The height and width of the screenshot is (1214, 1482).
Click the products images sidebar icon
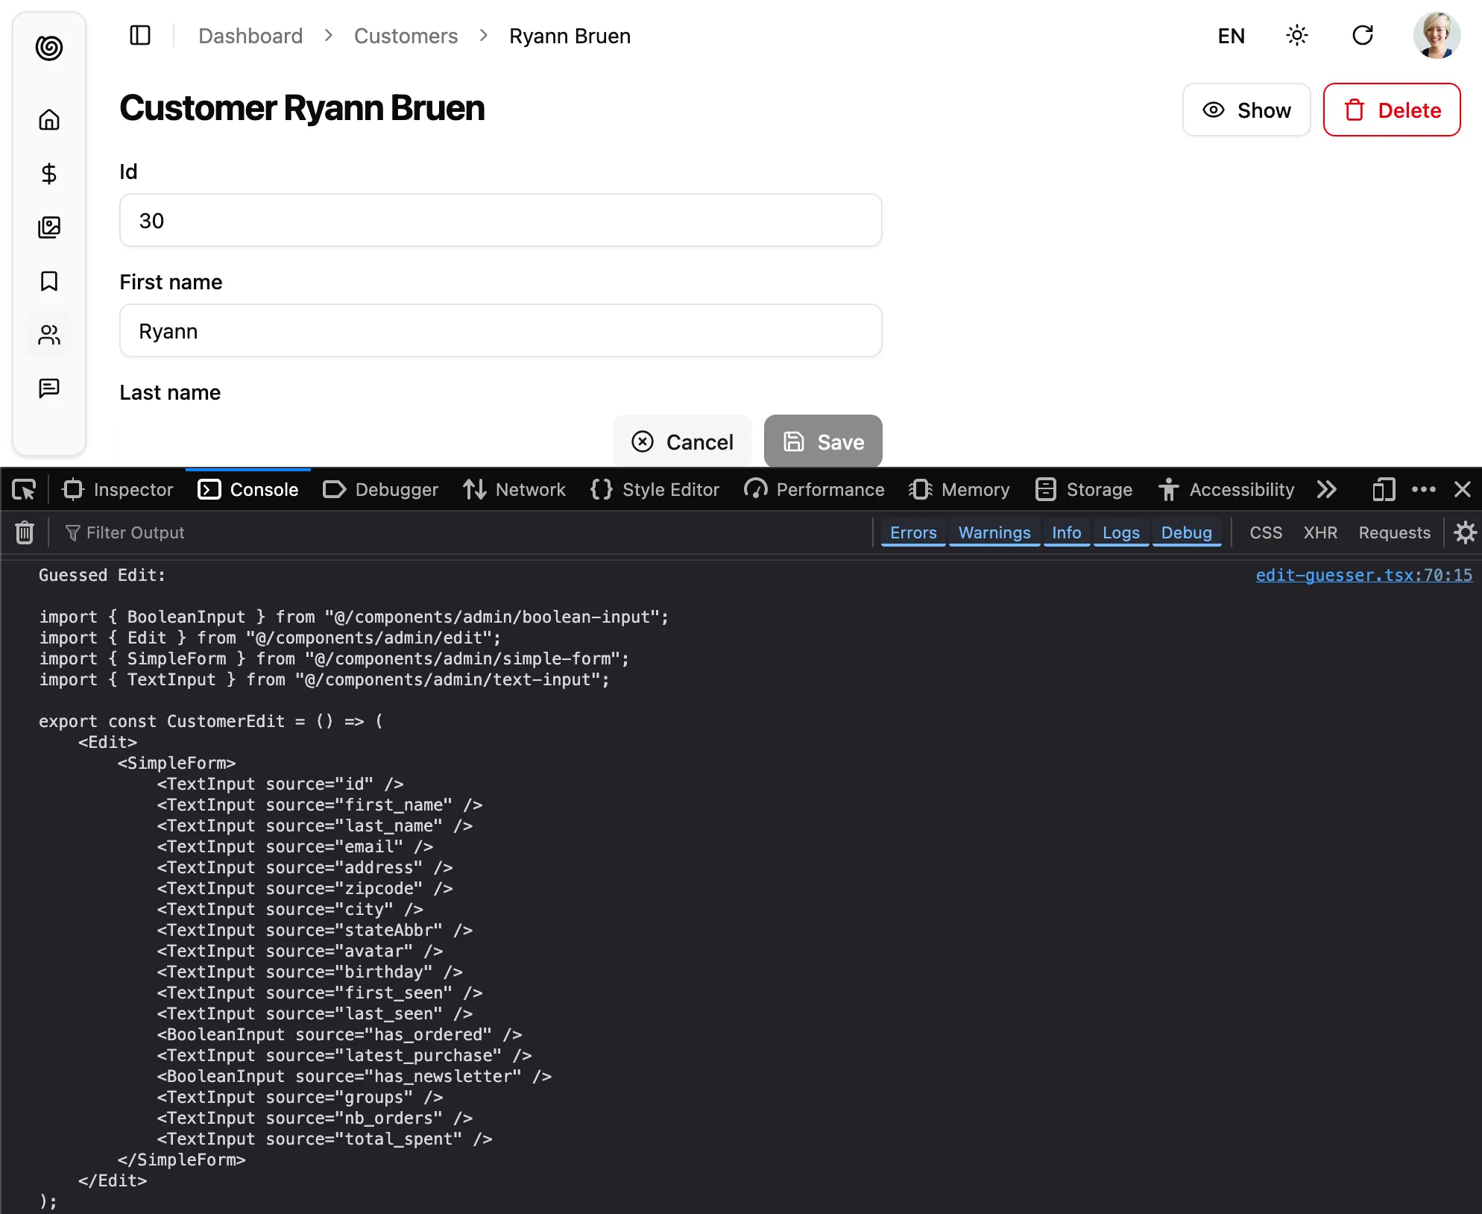(x=49, y=227)
